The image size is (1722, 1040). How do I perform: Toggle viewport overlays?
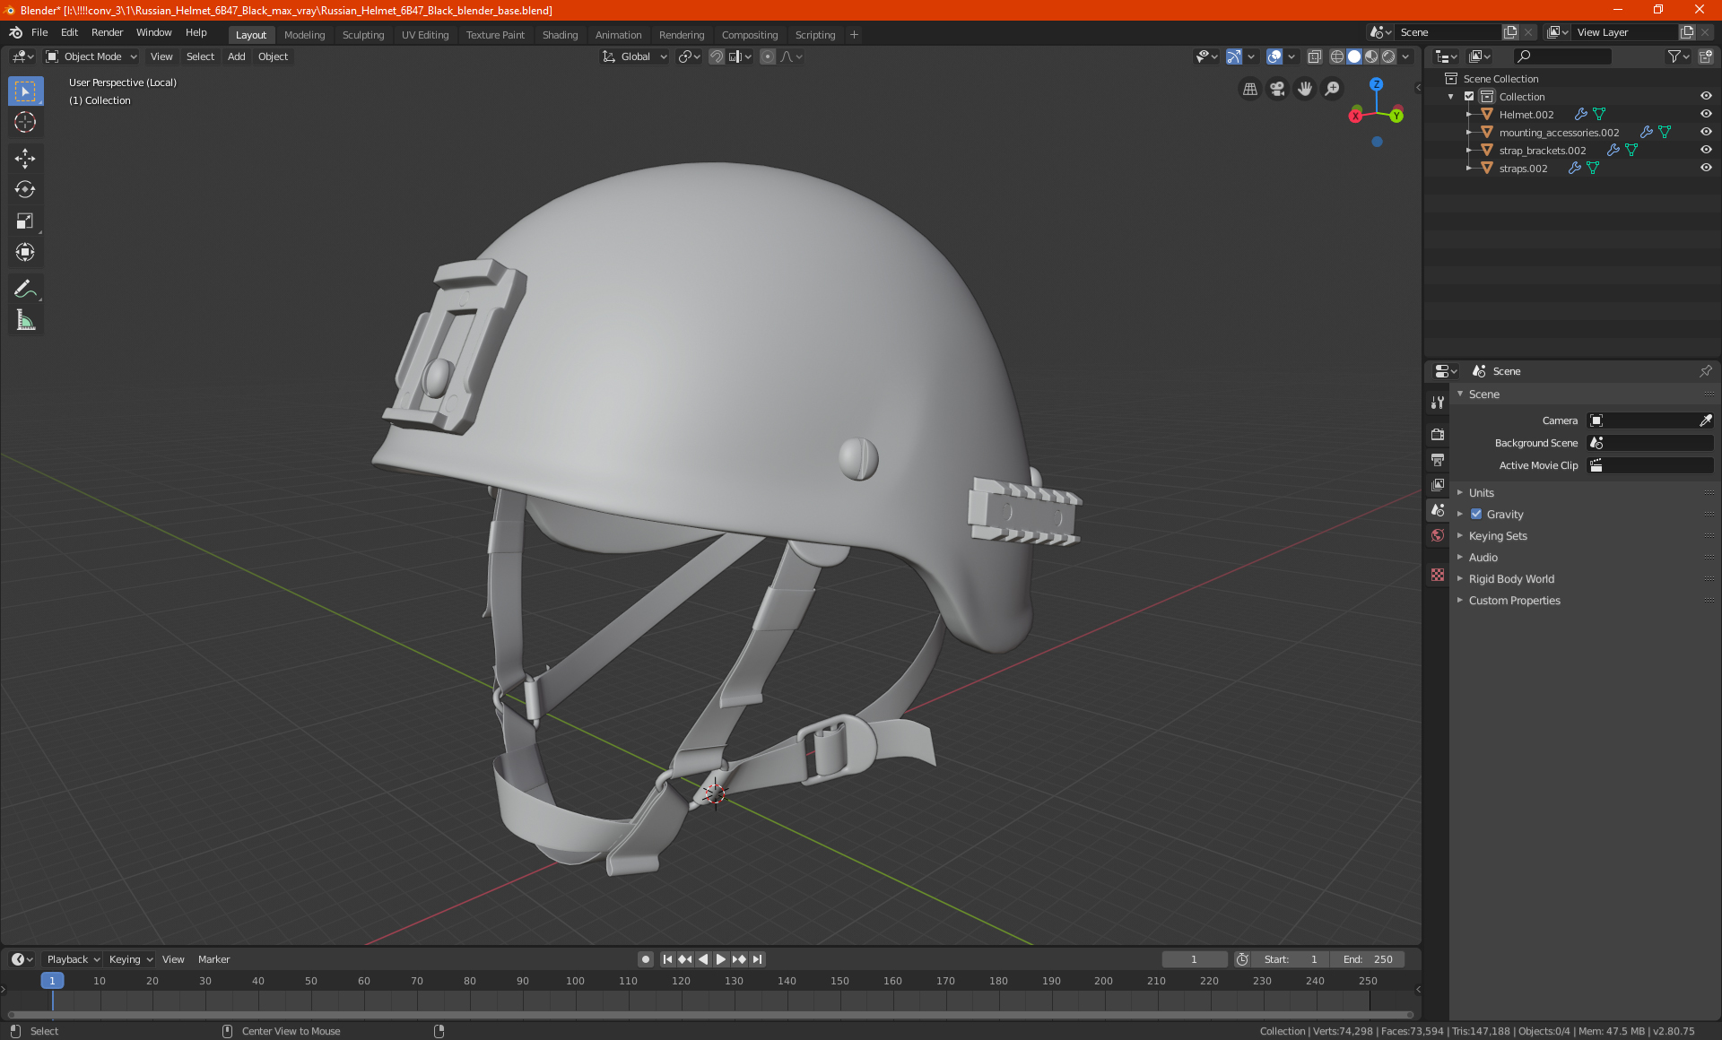[x=1274, y=56]
